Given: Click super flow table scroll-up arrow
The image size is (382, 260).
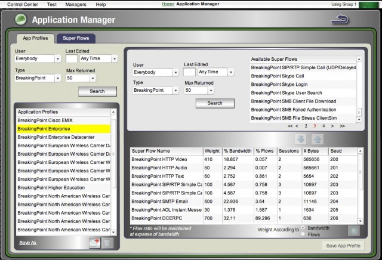Looking at the screenshot, I should pos(360,151).
